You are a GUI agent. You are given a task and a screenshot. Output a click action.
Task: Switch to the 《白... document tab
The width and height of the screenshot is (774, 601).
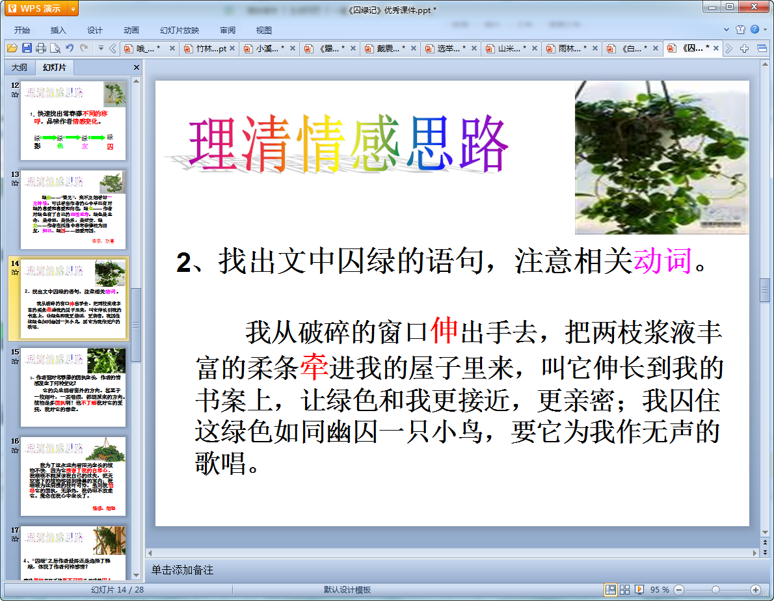pyautogui.click(x=633, y=48)
